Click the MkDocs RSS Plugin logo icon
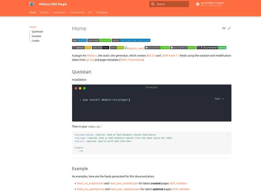Viewport: 261px width, 194px height. [31, 4]
